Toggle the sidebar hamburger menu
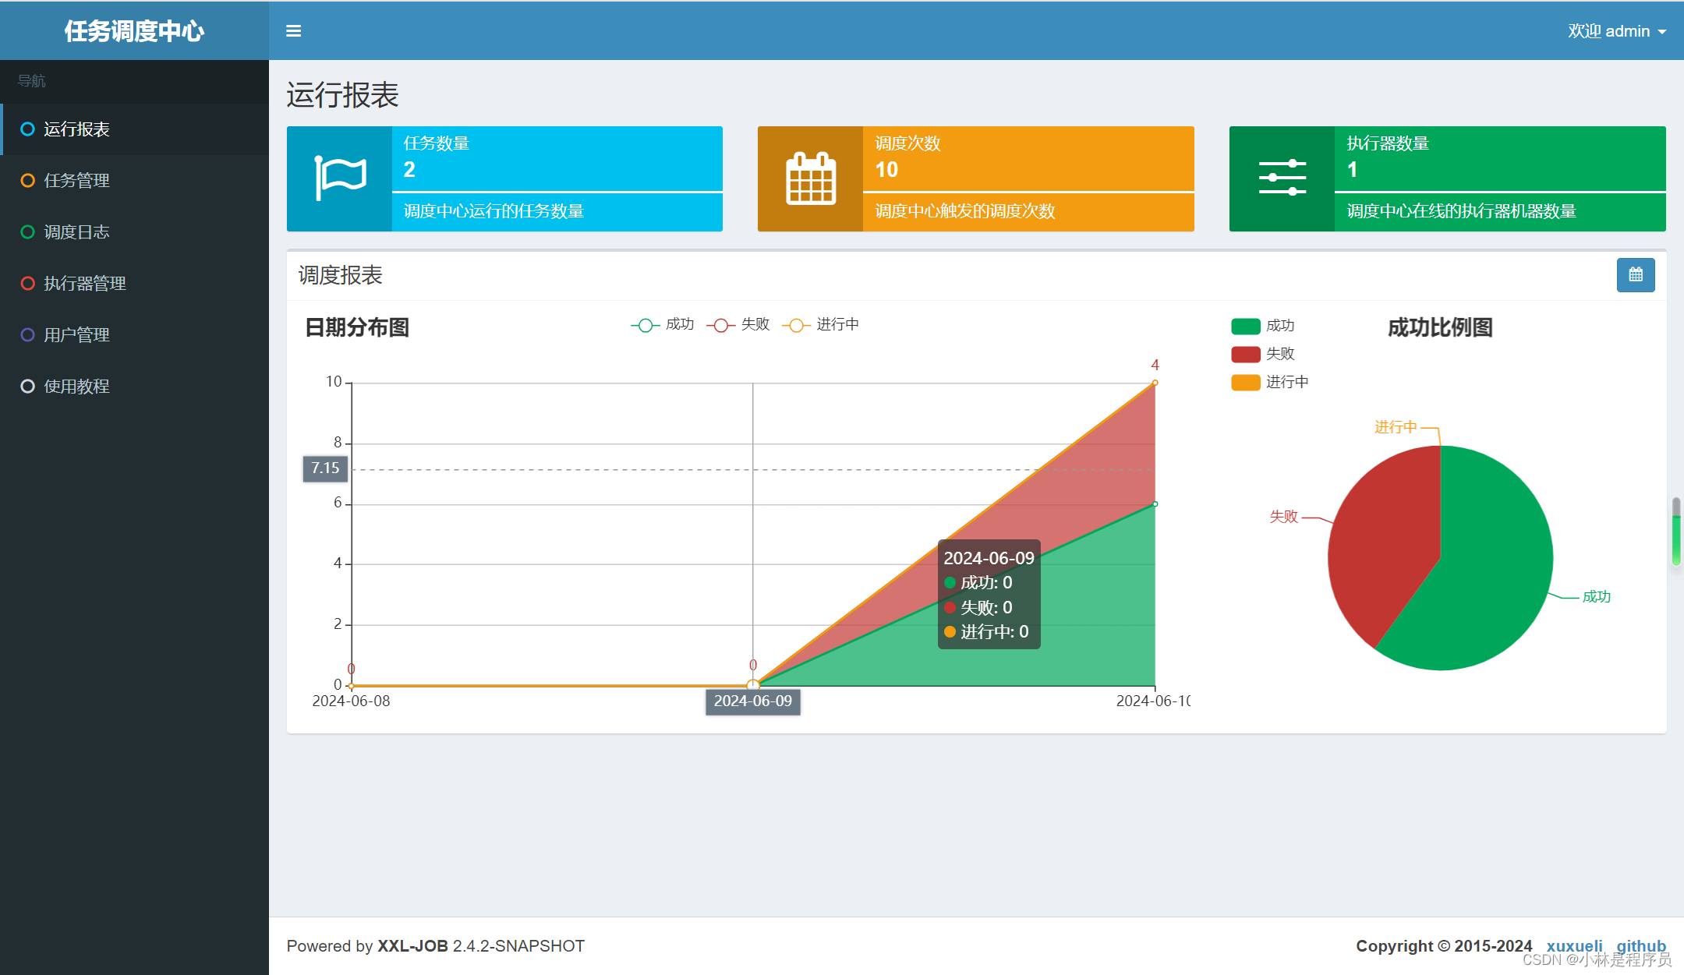Screen dimensions: 1684x975 (293, 31)
